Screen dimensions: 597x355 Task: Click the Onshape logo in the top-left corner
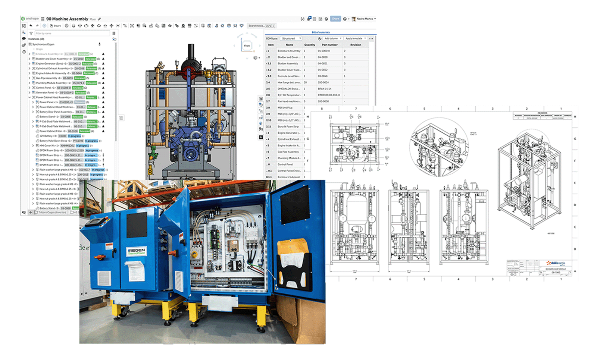tap(23, 18)
